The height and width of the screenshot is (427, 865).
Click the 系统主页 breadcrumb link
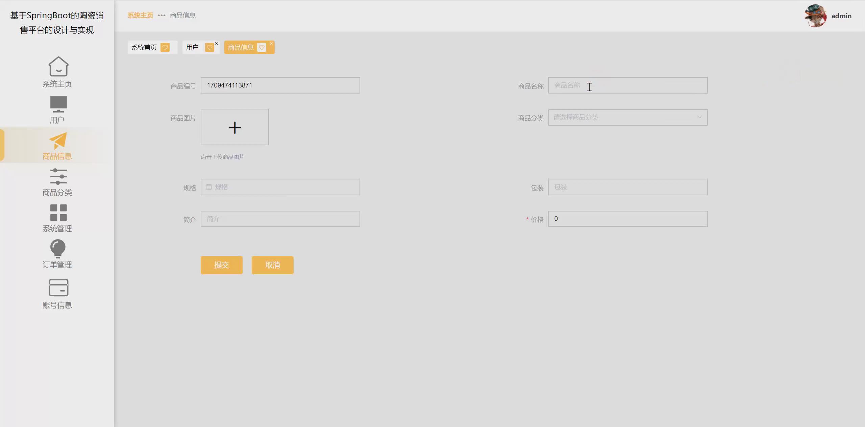pos(140,16)
